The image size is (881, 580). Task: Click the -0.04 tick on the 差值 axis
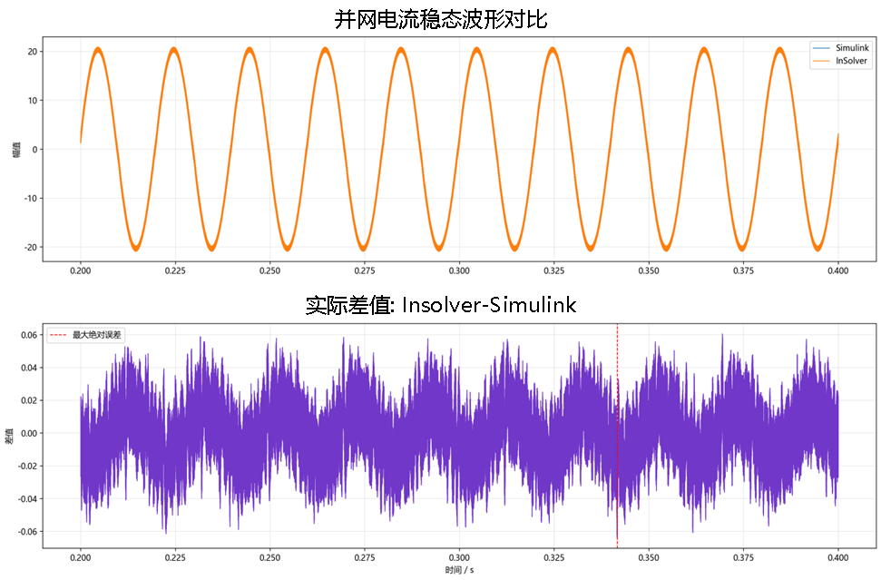(x=27, y=499)
